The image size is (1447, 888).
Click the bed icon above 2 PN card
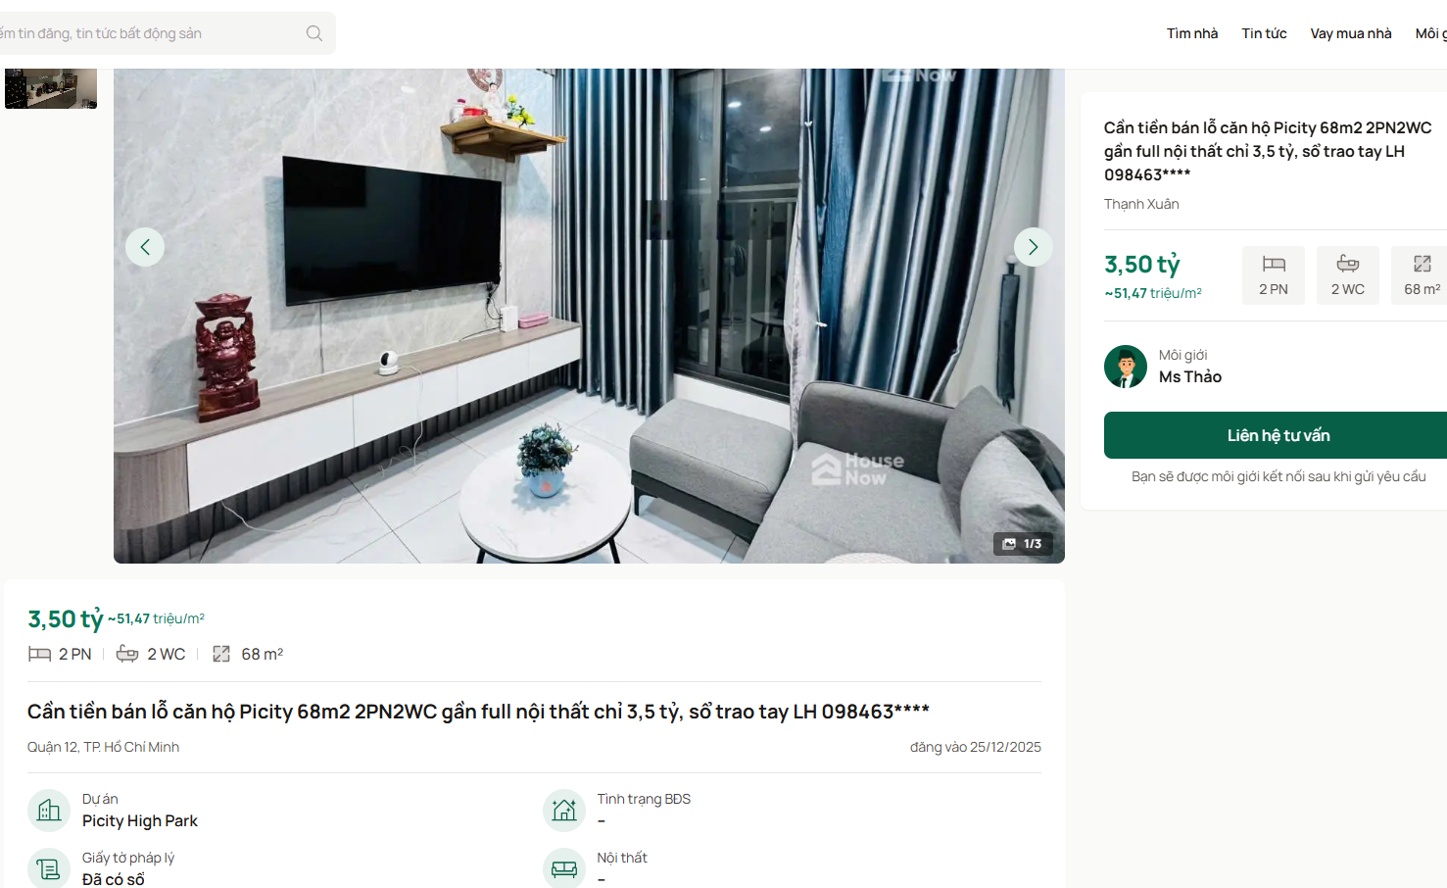coord(1274,264)
